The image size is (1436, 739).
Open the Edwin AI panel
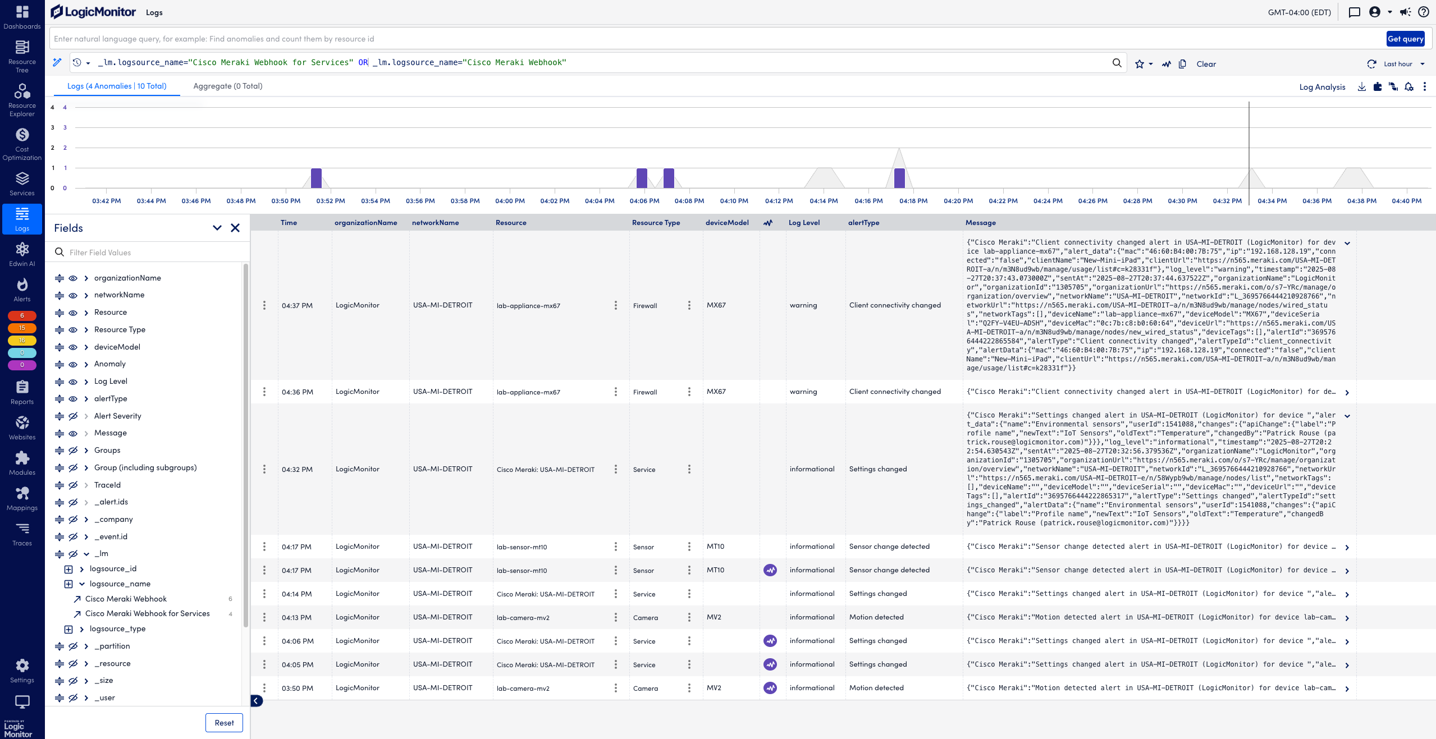click(22, 254)
